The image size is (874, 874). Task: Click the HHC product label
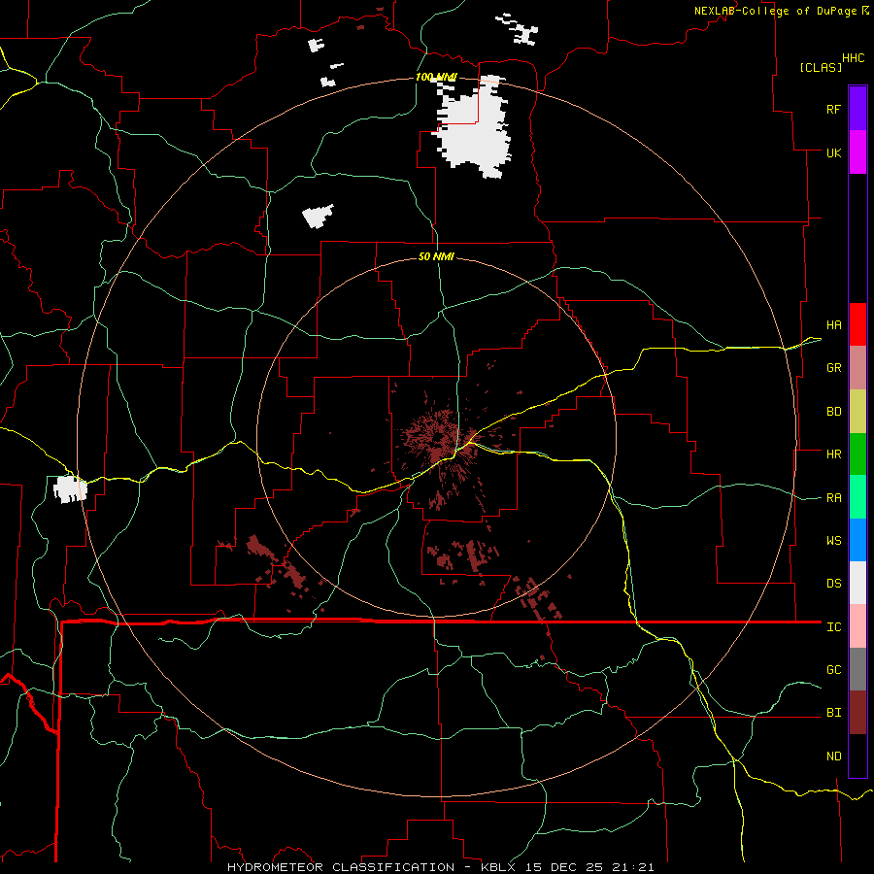pos(853,58)
